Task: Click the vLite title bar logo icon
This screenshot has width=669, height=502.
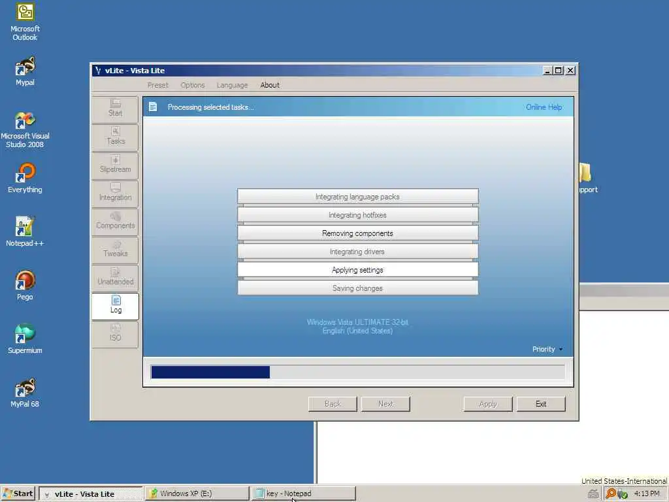Action: (x=98, y=71)
